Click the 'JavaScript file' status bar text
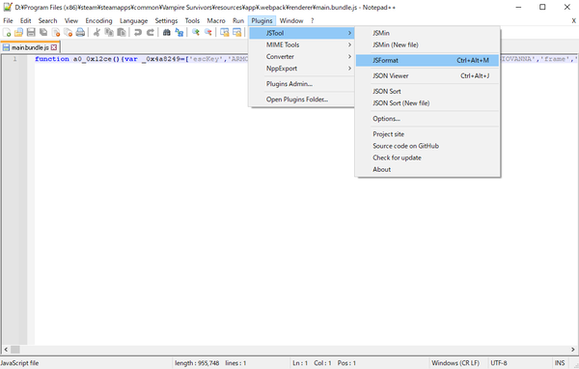This screenshot has width=579, height=369. [x=19, y=363]
